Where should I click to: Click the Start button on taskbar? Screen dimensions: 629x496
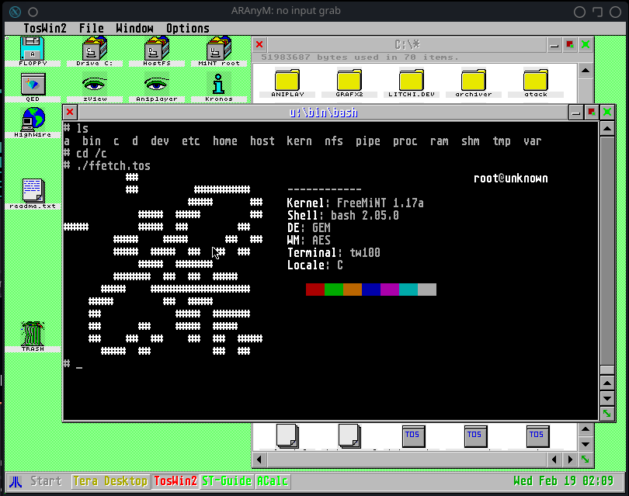point(46,481)
